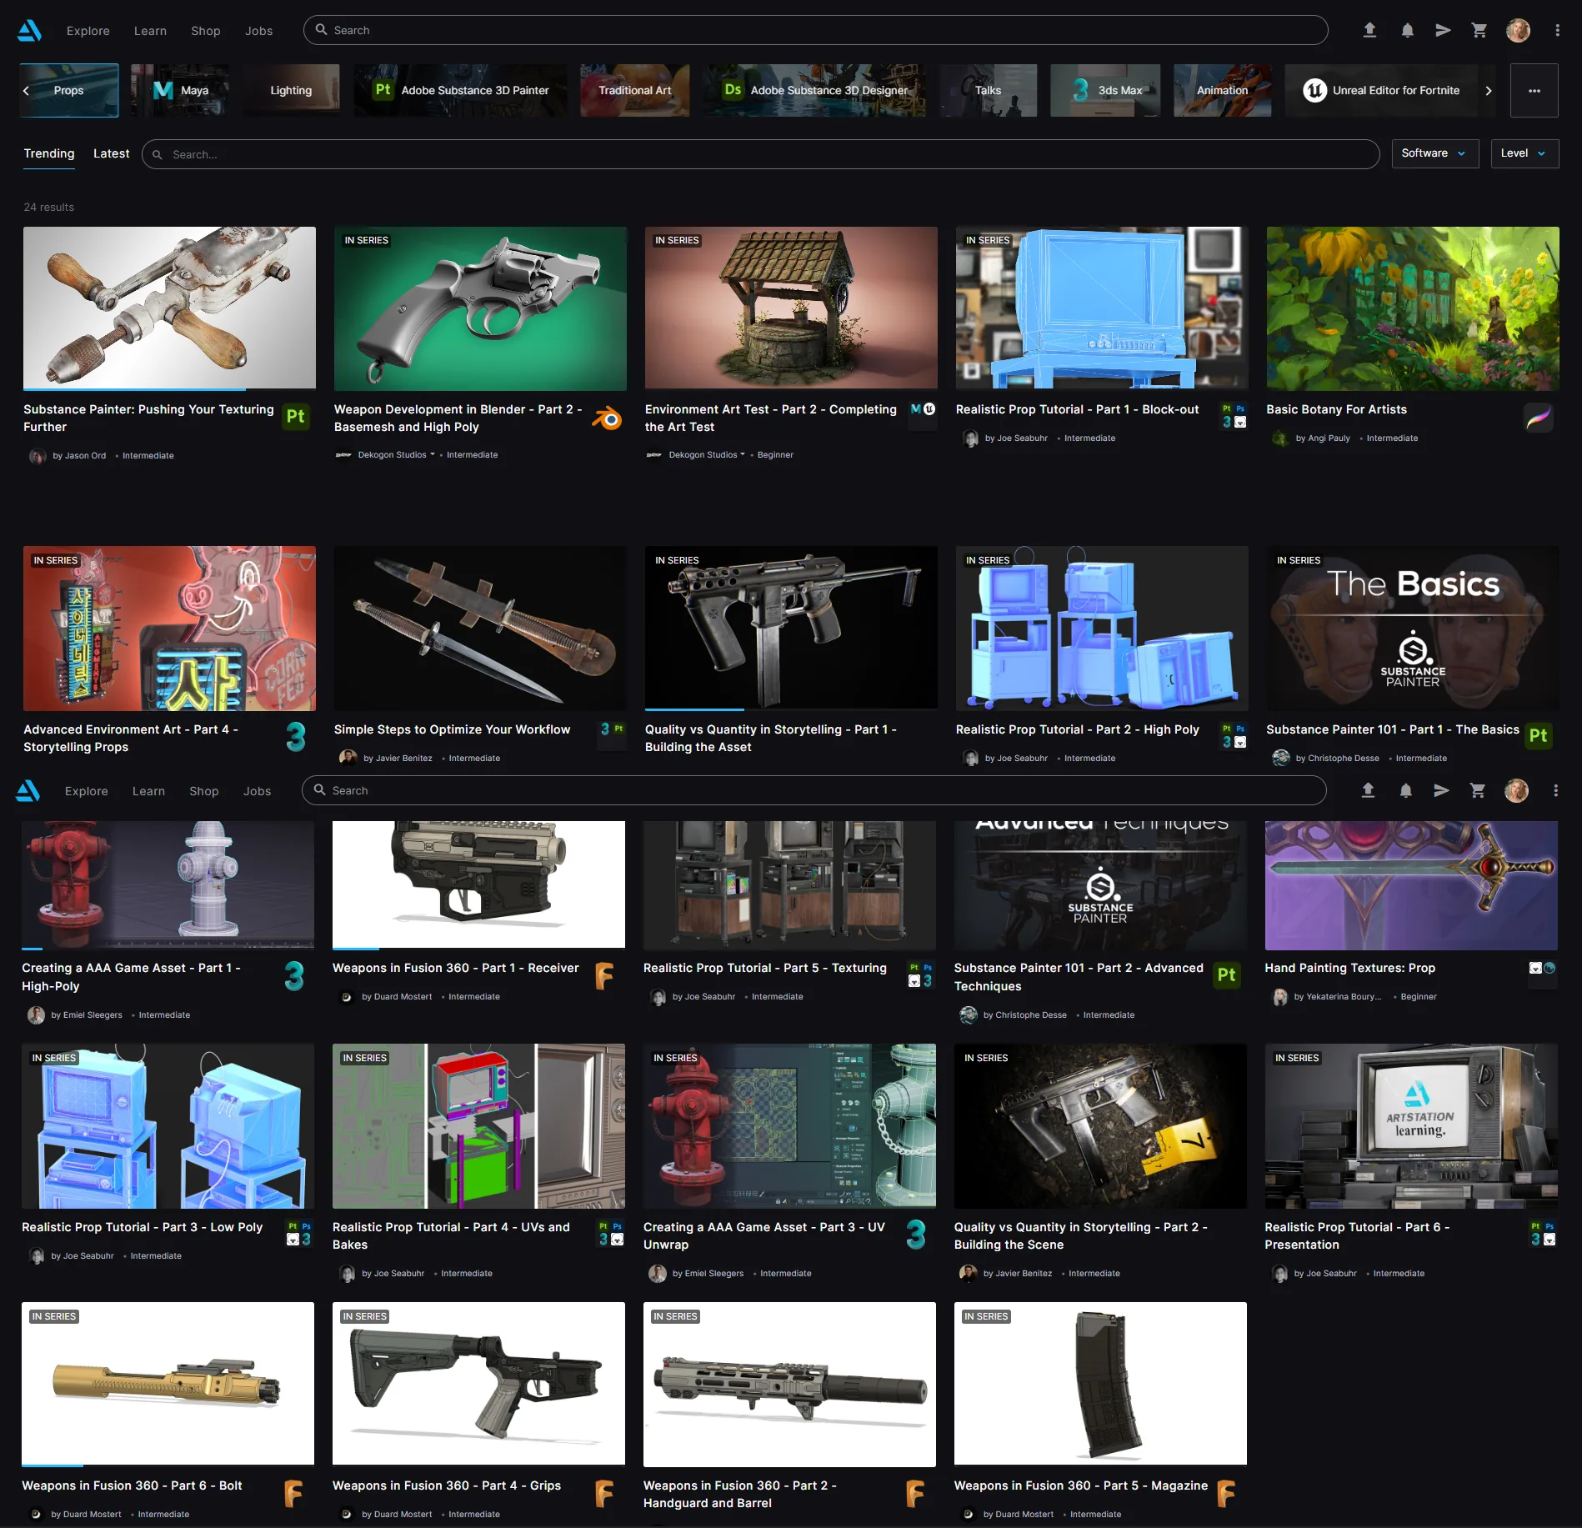Click Angi Pauly's author avatar

(x=1280, y=438)
